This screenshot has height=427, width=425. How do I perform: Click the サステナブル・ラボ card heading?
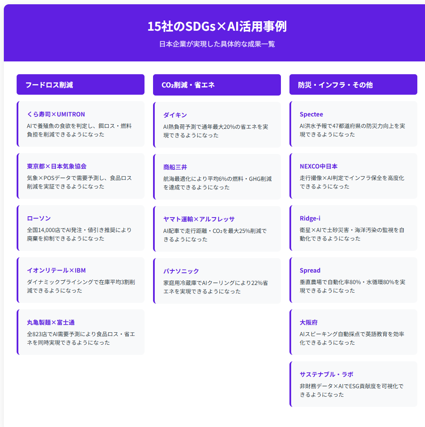[x=326, y=375]
